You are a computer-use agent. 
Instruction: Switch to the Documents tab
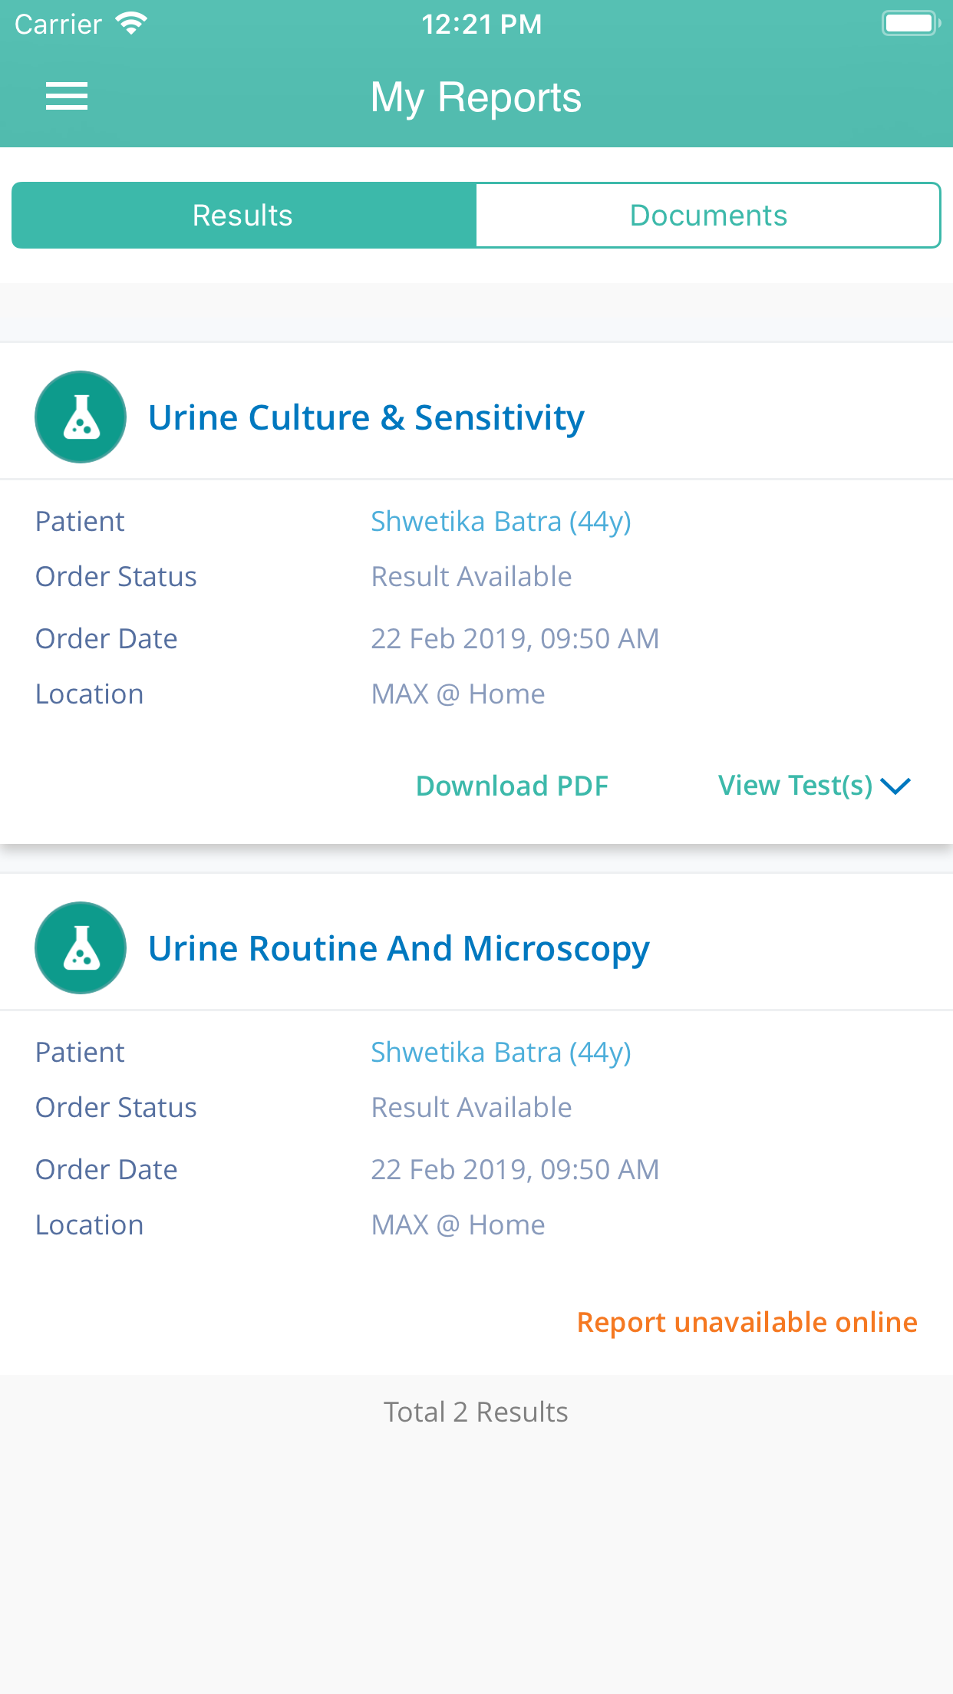click(x=707, y=215)
